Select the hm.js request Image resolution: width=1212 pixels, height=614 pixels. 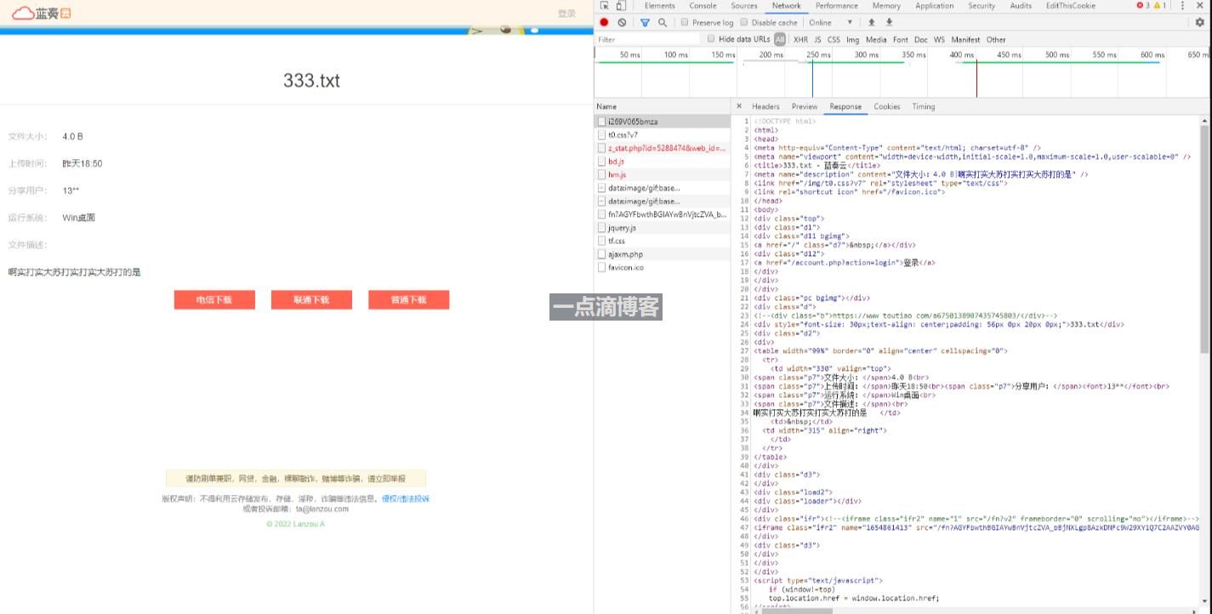[663, 174]
